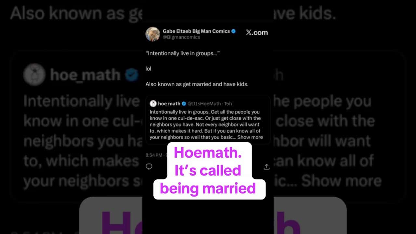Tap the share upload-arrow icon
416x234 pixels.
pos(266,167)
